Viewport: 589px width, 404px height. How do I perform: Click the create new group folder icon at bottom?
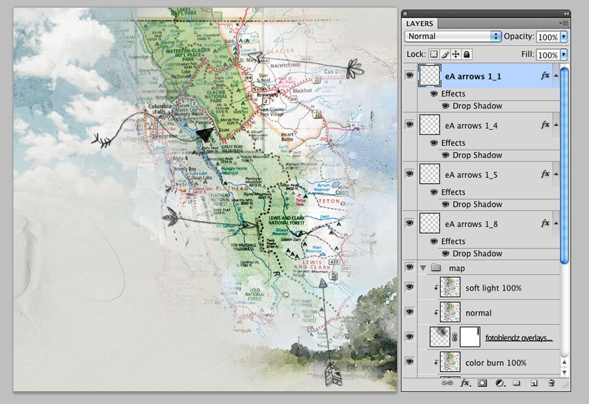517,383
